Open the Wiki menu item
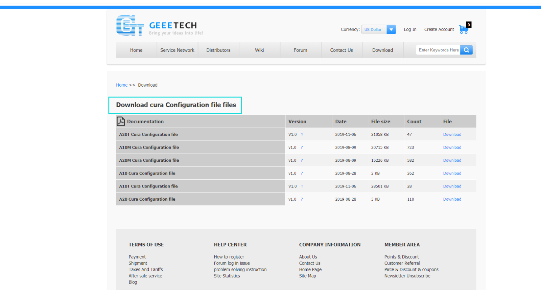The image size is (541, 290). [x=259, y=50]
